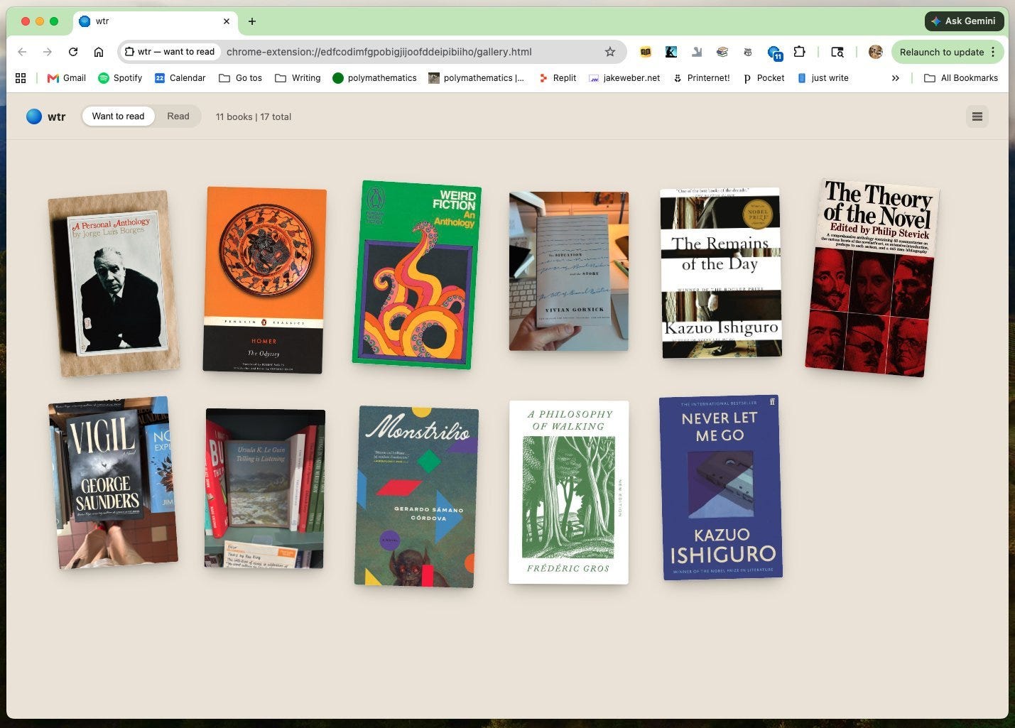Viewport: 1015px width, 728px height.
Task: Select the Monstrilio book cover
Action: pyautogui.click(x=416, y=496)
